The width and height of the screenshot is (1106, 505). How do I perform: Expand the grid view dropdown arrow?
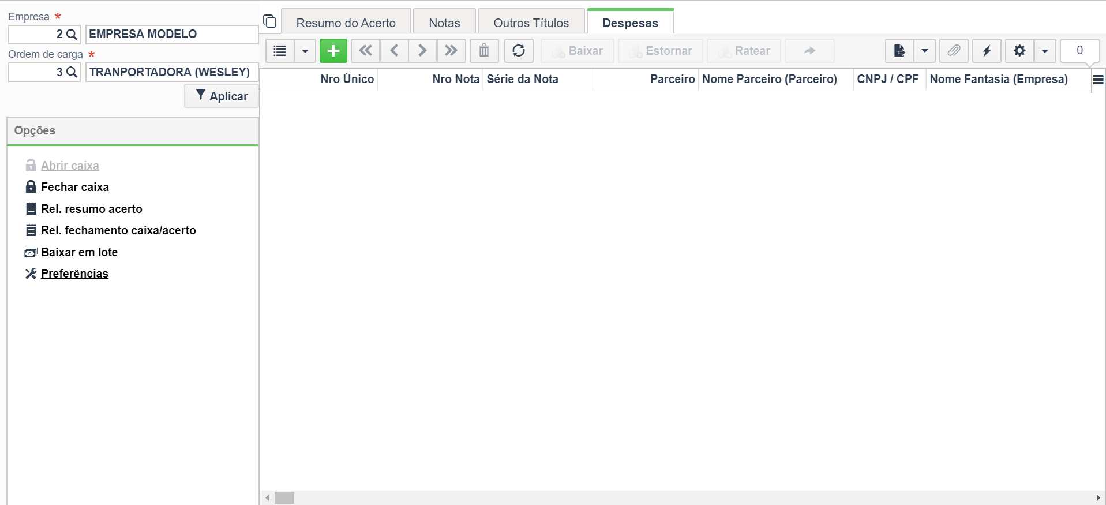pos(305,51)
